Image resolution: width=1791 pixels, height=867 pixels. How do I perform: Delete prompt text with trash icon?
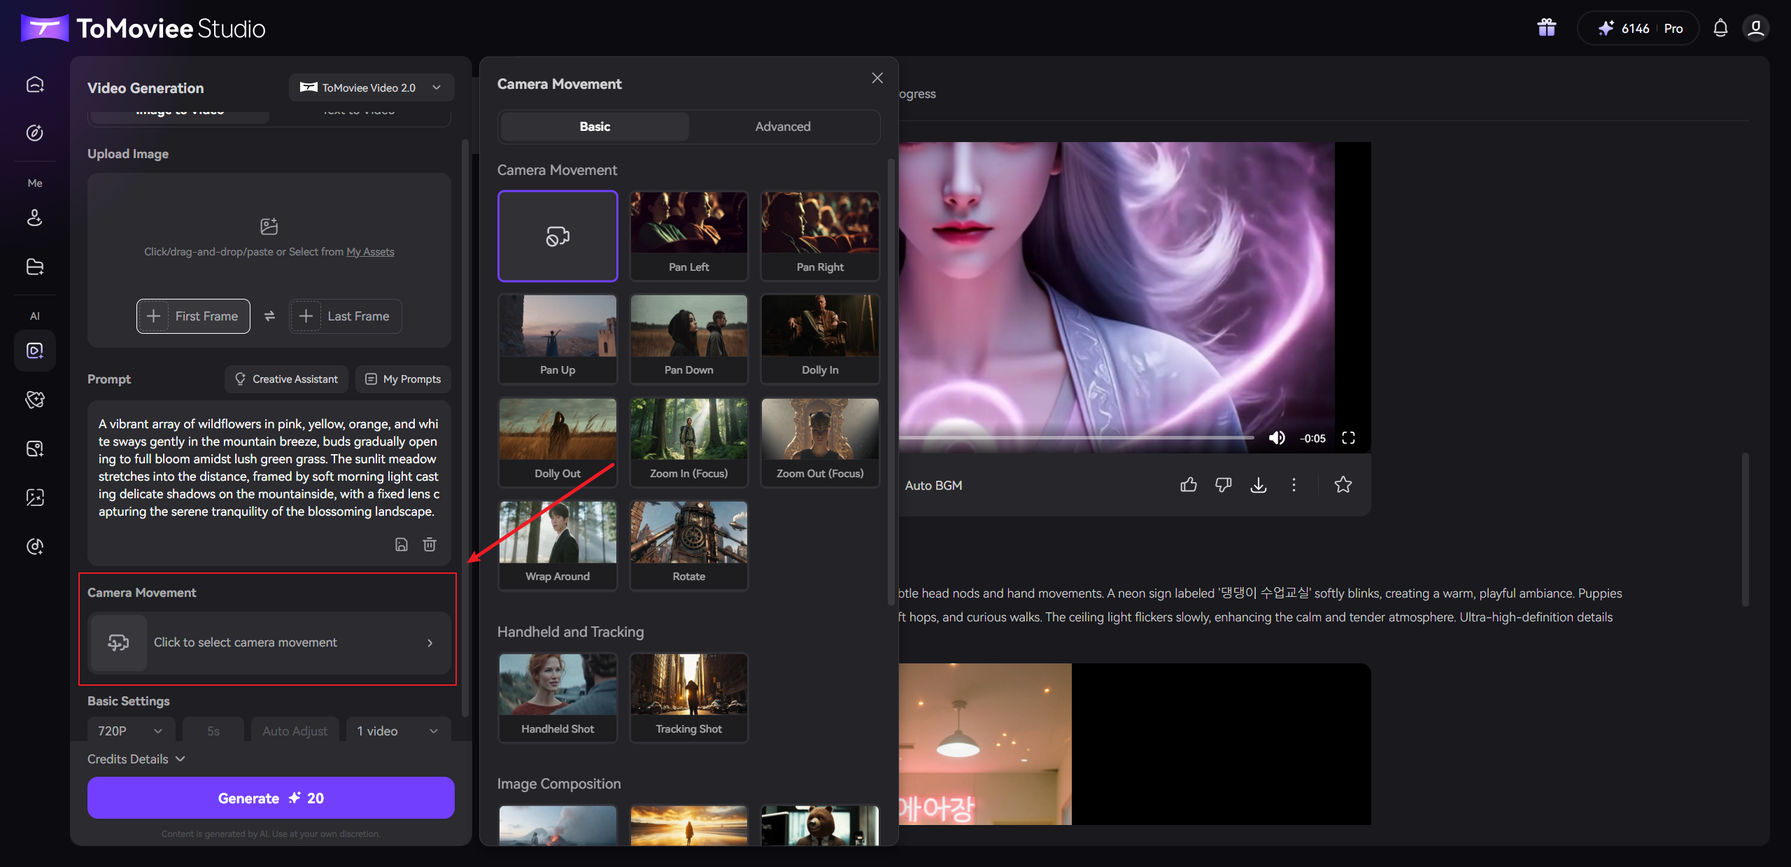[x=430, y=544]
